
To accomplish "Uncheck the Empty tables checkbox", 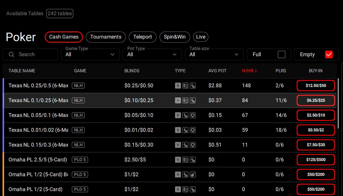I will tap(329, 54).
